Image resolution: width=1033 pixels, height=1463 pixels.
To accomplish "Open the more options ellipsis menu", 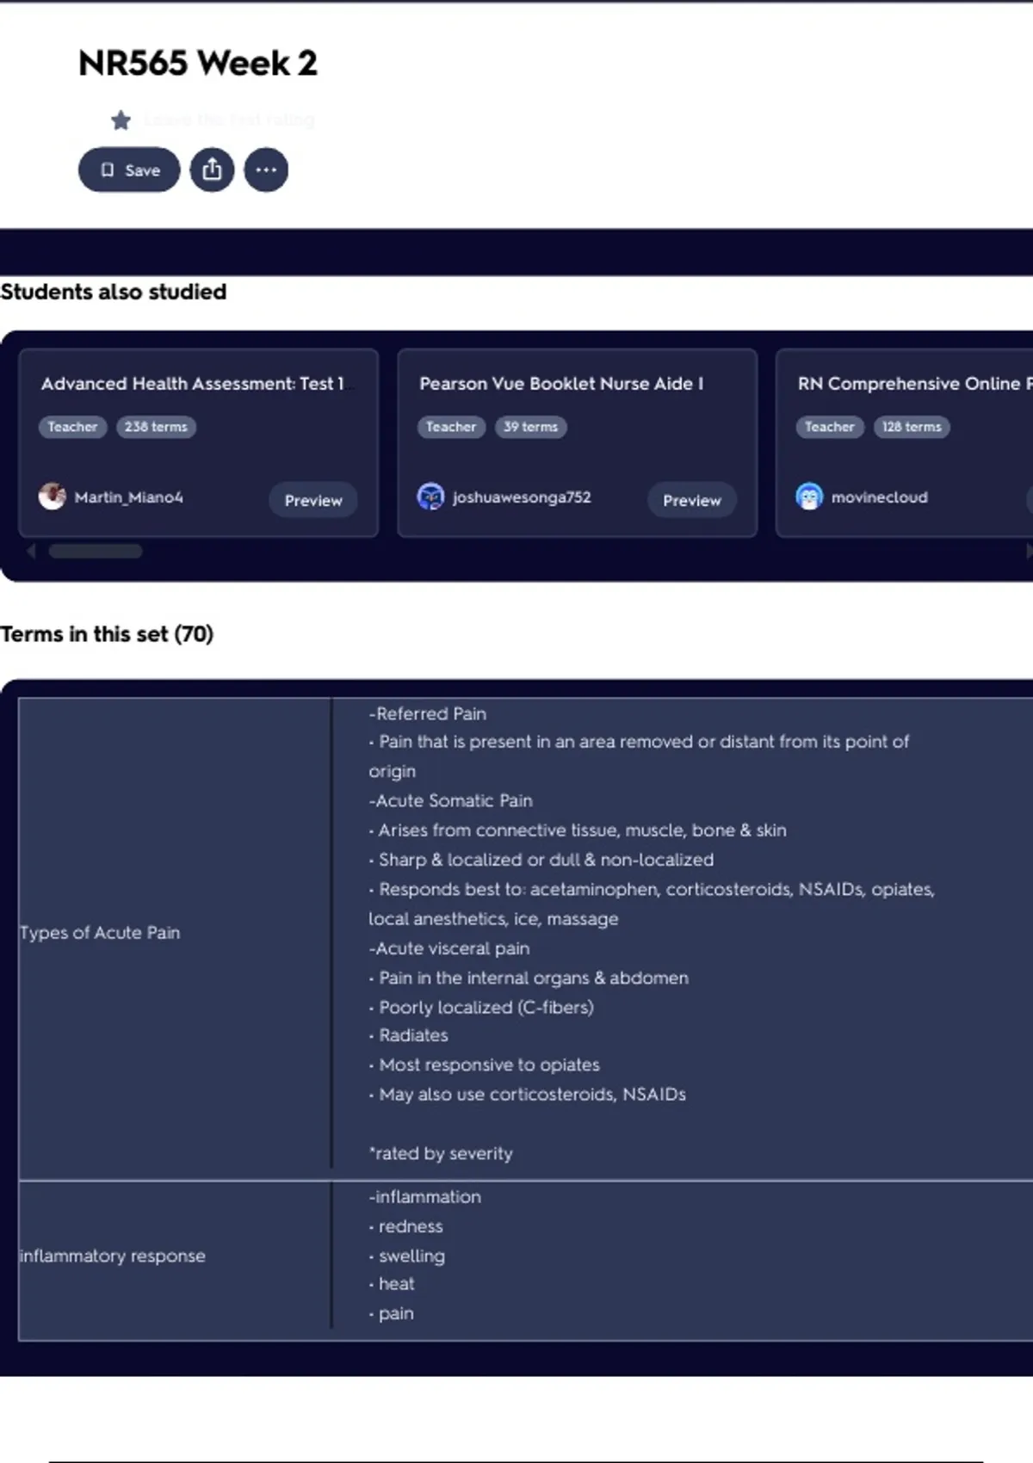I will point(266,170).
